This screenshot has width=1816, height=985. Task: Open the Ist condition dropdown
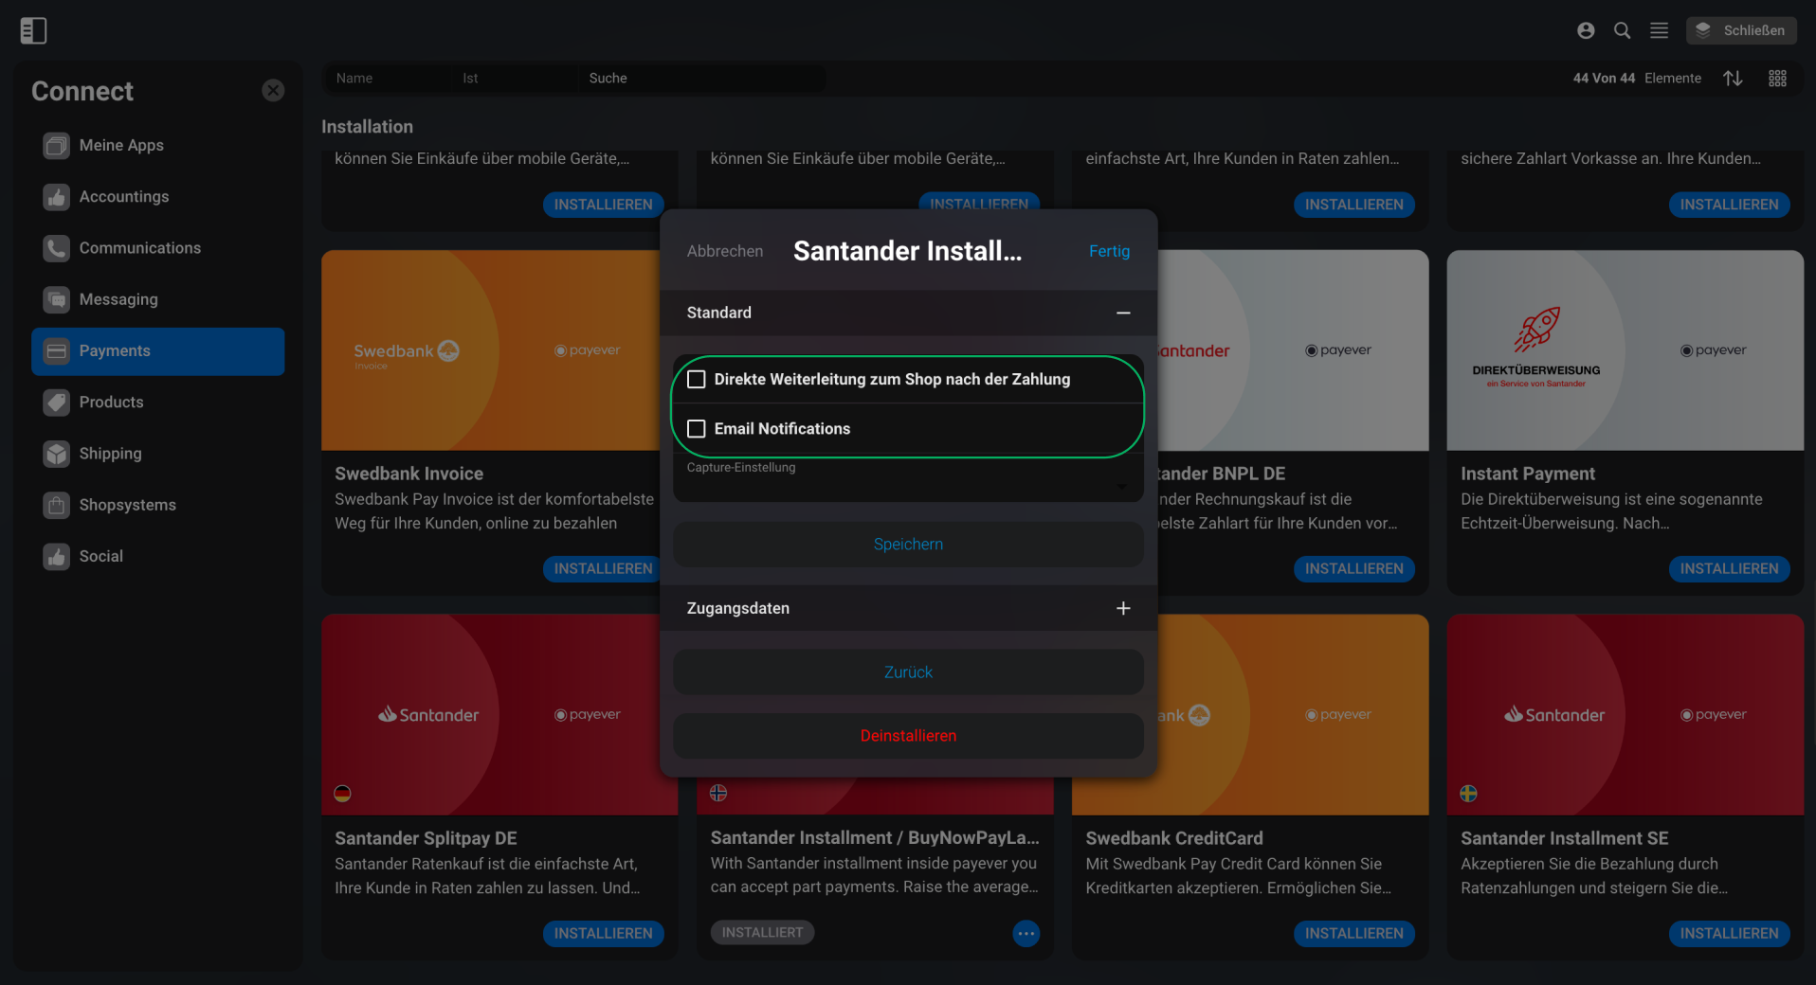(515, 79)
